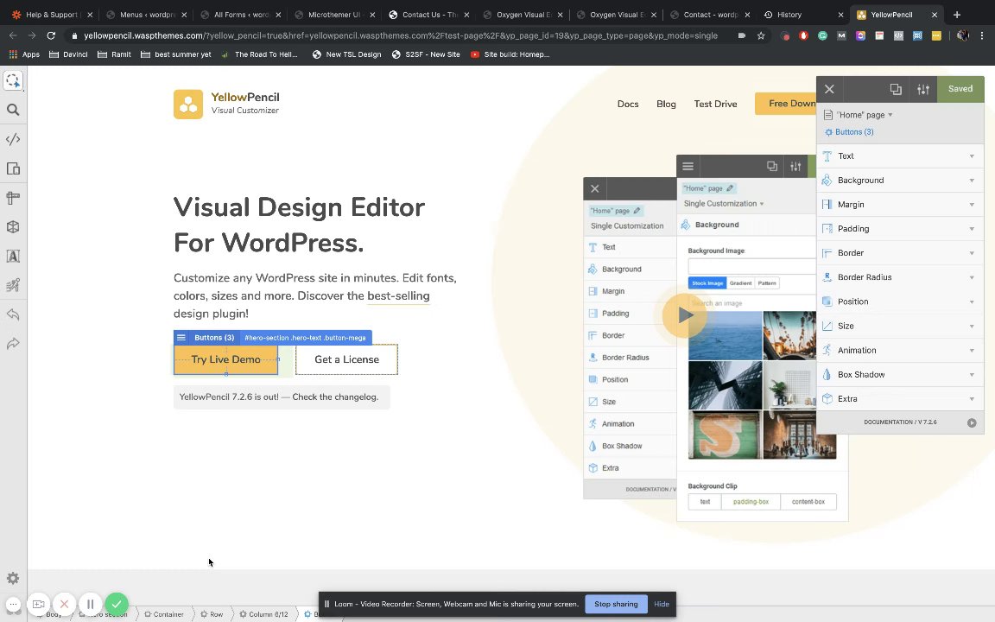Click the Saved button
The height and width of the screenshot is (622, 995).
pyautogui.click(x=960, y=89)
